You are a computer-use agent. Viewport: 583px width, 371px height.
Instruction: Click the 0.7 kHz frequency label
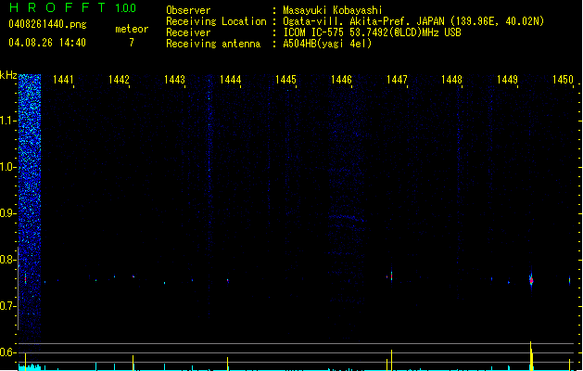[7, 306]
